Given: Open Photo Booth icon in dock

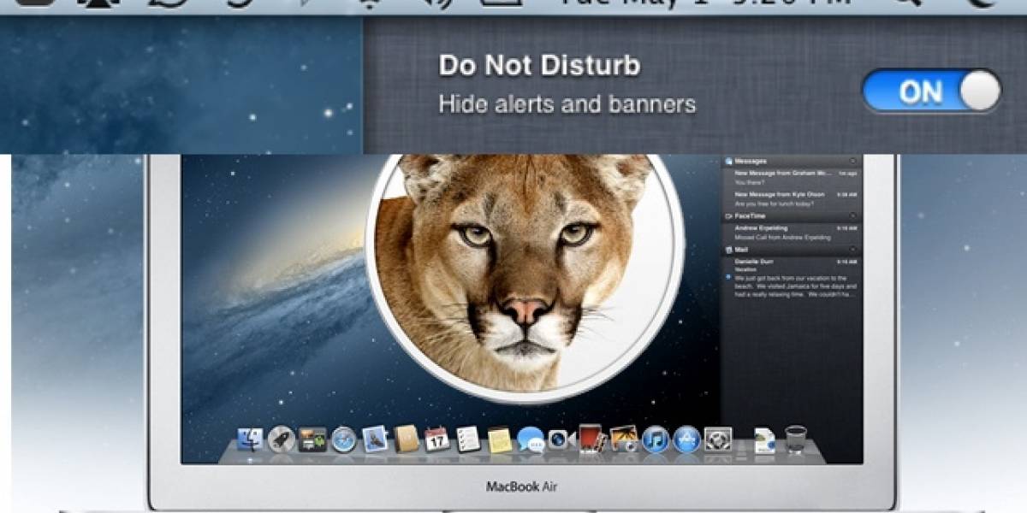Looking at the screenshot, I should [x=592, y=439].
